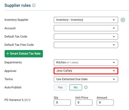Image resolution: width=129 pixels, height=110 pixels.
Task: Set Auto-Publish to No
Action: [76, 87]
